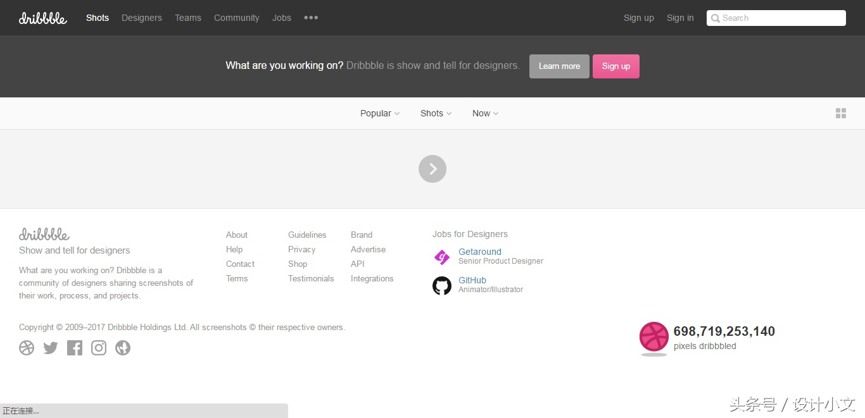The image size is (865, 418).
Task: Expand the Popular sort dropdown
Action: (x=380, y=113)
